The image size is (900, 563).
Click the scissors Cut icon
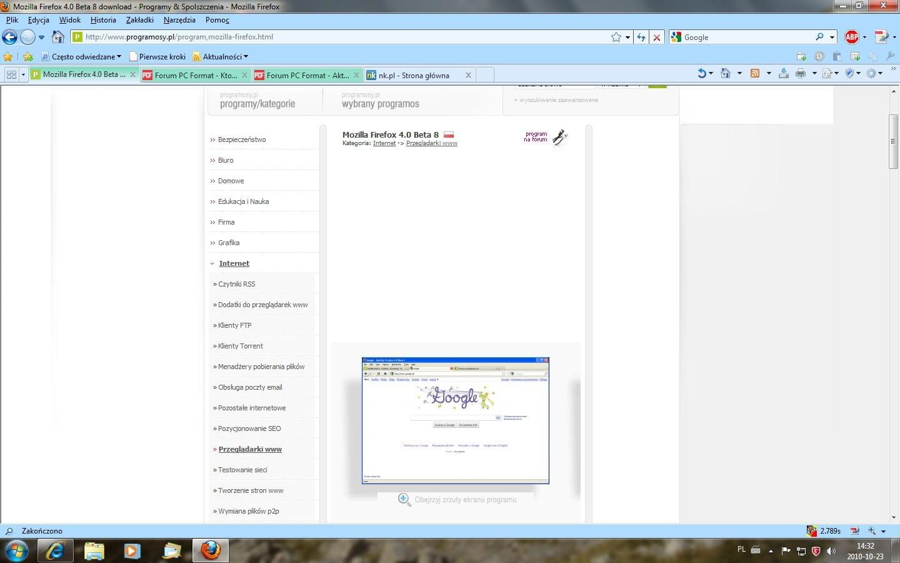891,56
